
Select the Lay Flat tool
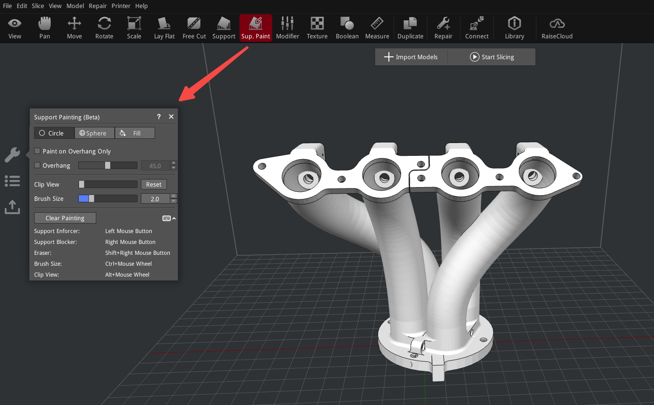click(x=164, y=28)
